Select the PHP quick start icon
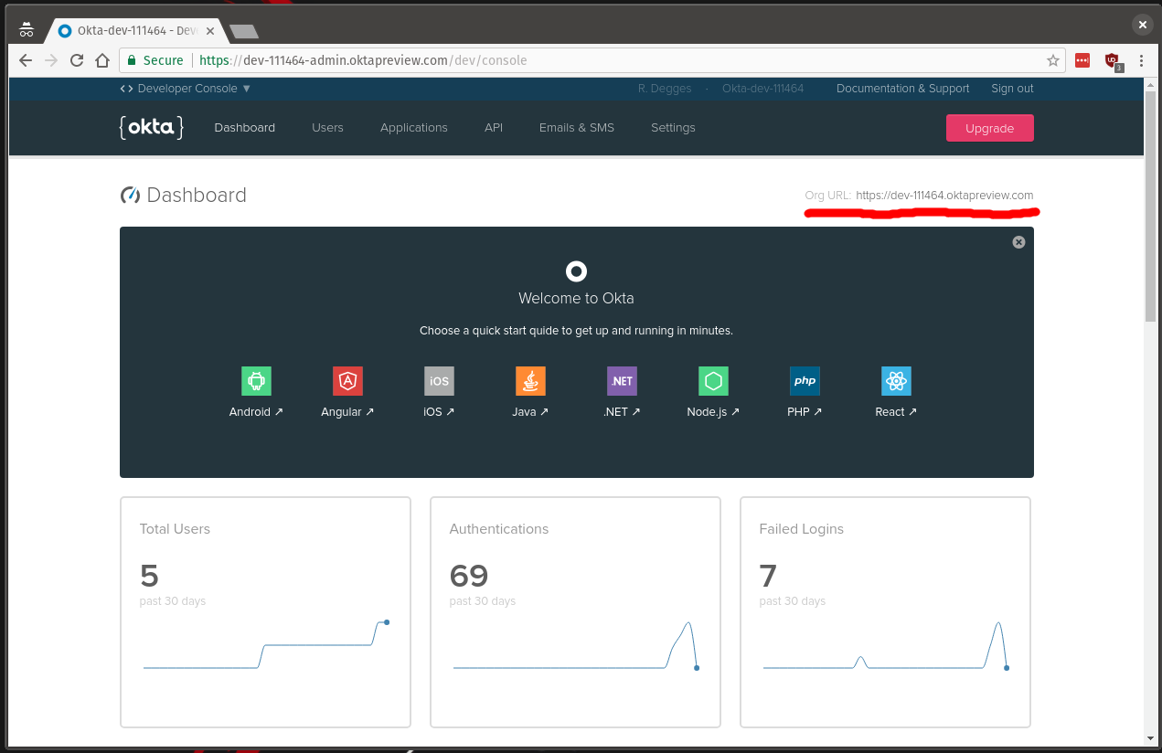 click(805, 380)
